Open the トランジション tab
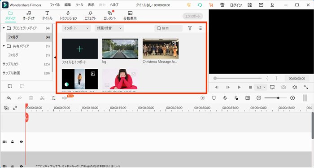This screenshot has height=168, width=314. pyautogui.click(x=68, y=15)
